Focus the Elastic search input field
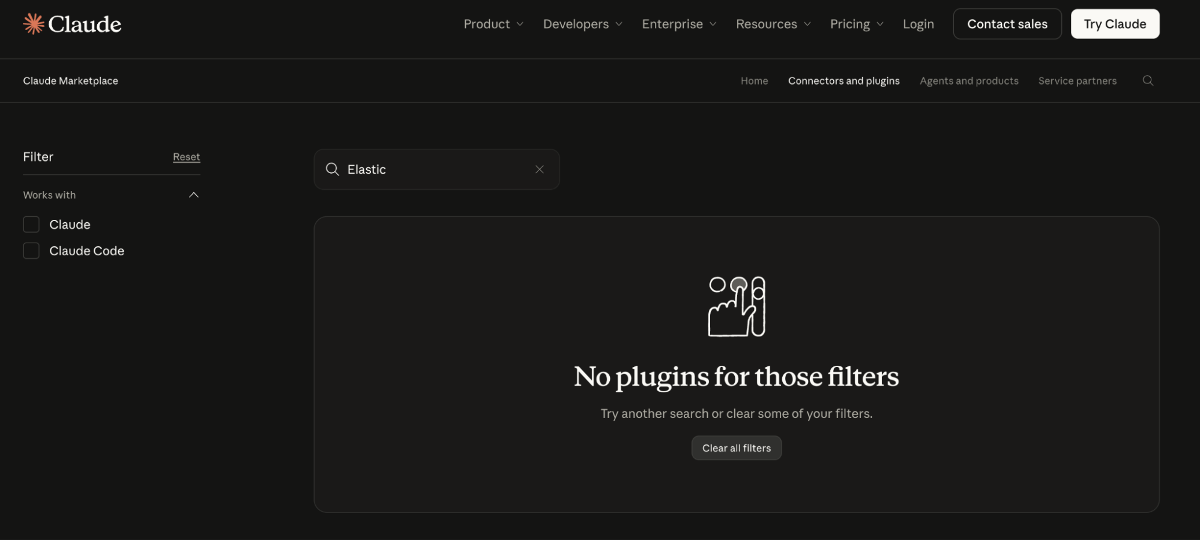The height and width of the screenshot is (540, 1200). 436,169
